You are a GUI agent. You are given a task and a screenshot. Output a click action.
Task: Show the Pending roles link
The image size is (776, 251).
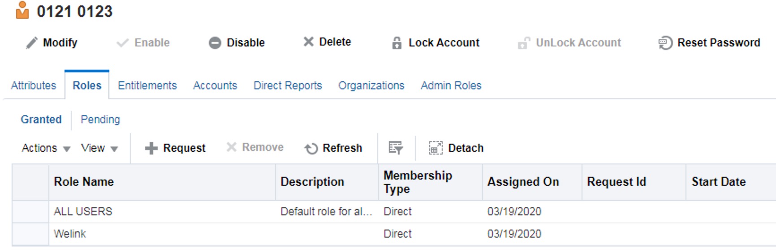(100, 120)
